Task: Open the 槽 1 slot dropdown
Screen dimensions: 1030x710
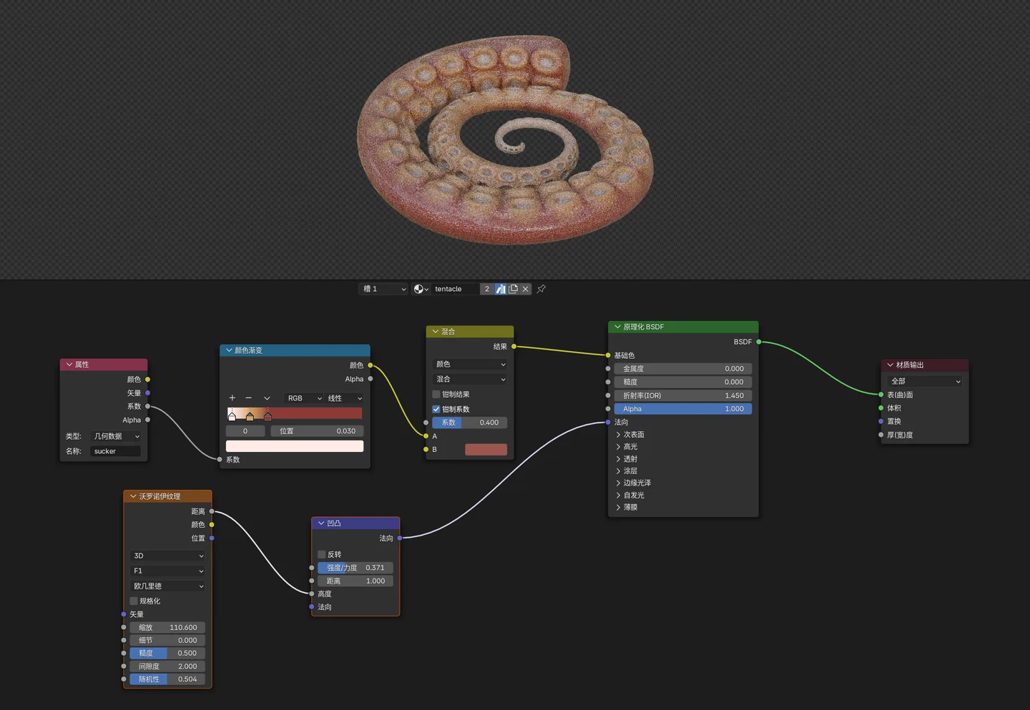Action: 383,289
